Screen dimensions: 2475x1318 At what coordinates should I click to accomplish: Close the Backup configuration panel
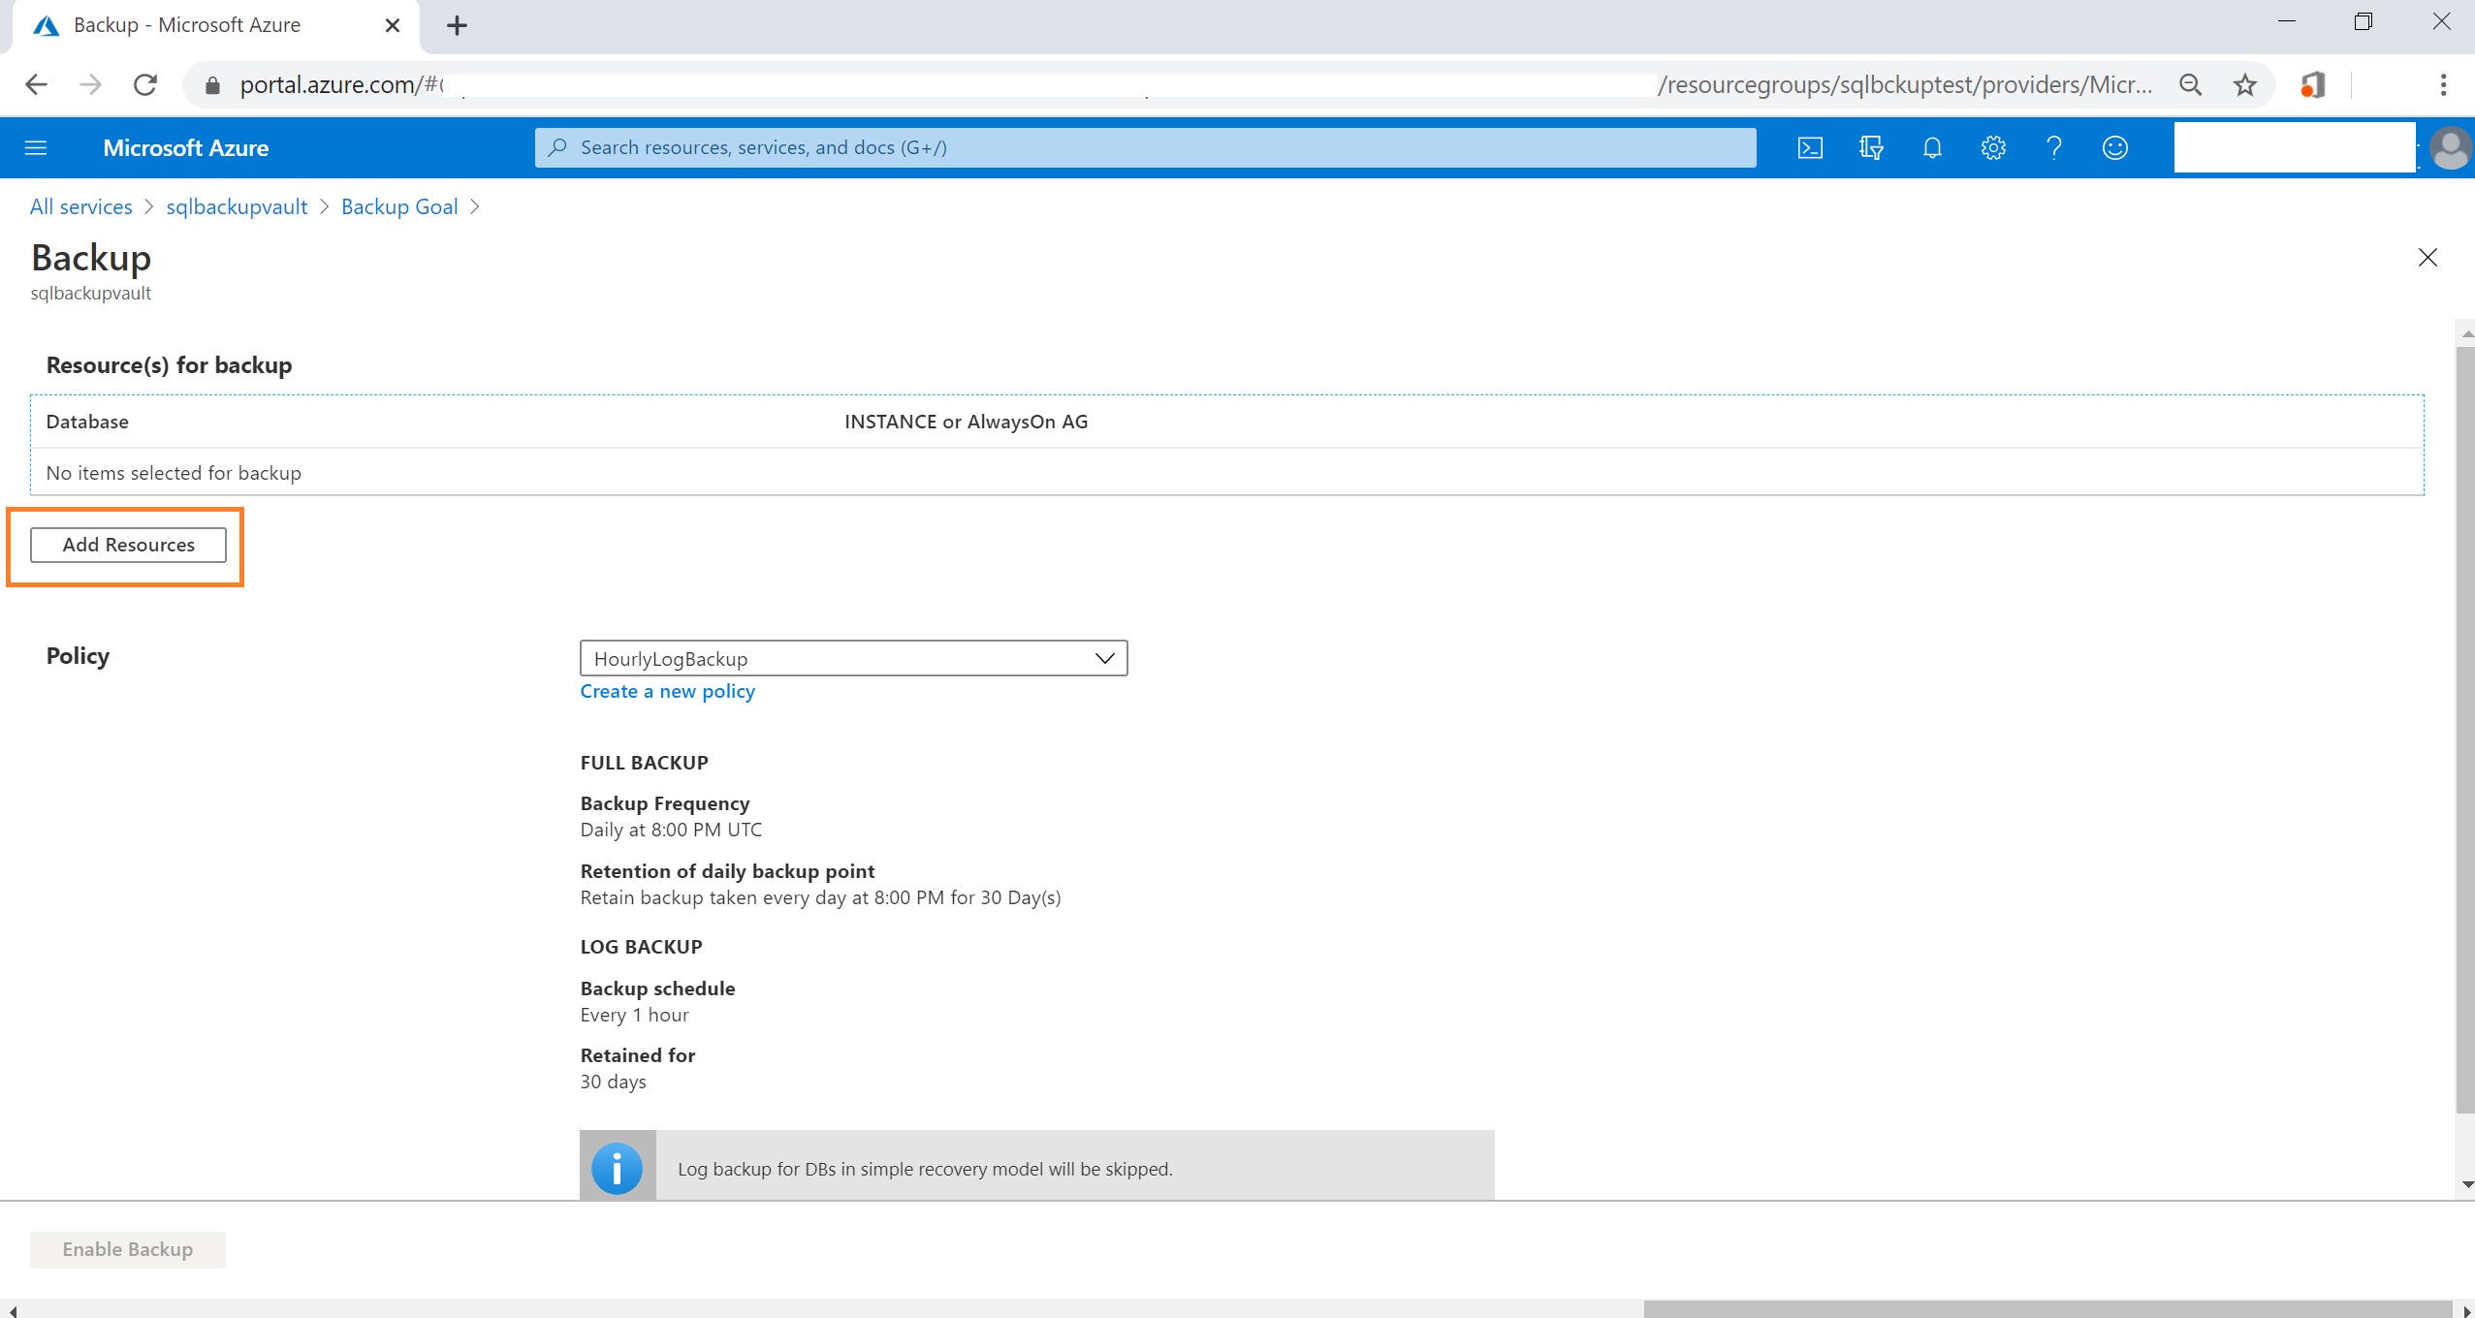[2427, 257]
